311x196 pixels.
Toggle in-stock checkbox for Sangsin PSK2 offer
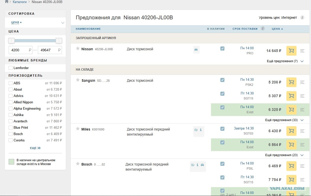tap(222, 80)
